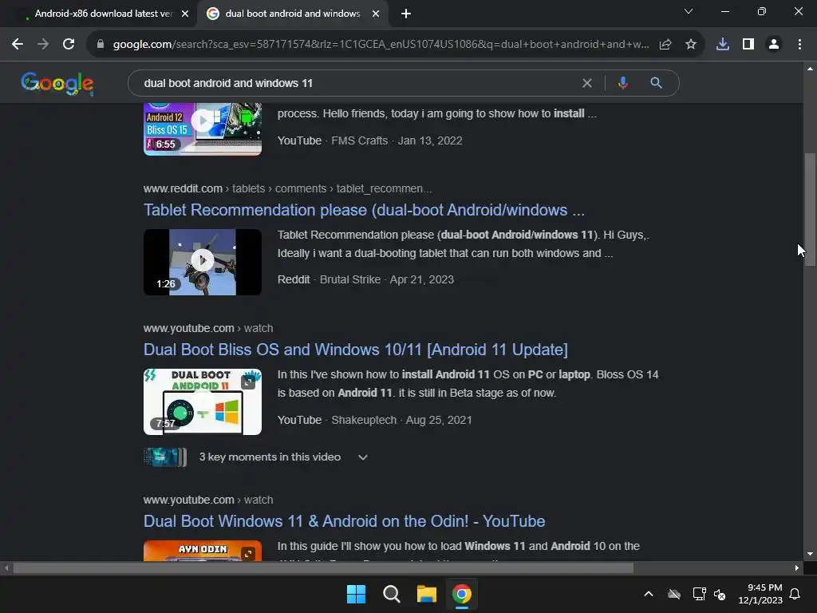Toggle Chrome side panel
The width and height of the screenshot is (817, 613).
coord(748,45)
